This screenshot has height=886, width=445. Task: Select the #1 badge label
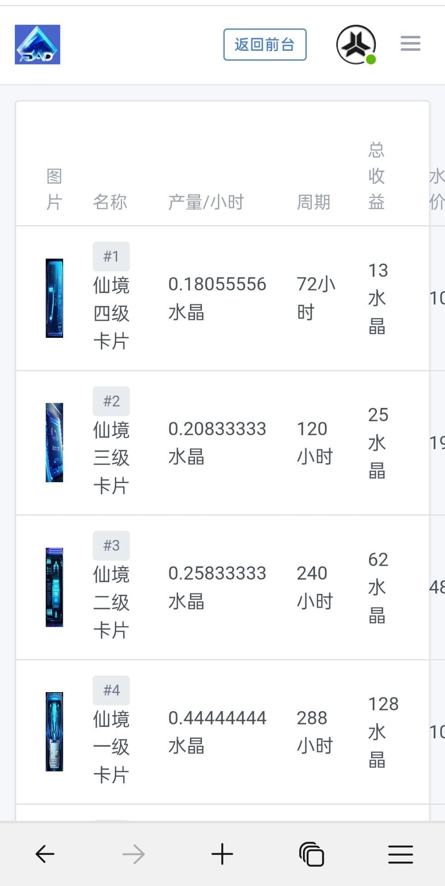(x=111, y=256)
